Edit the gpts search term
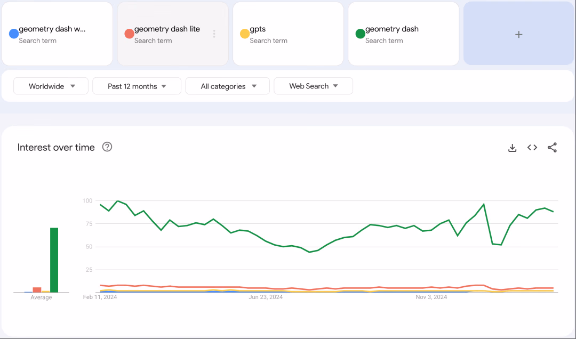The height and width of the screenshot is (339, 576). pos(258,29)
